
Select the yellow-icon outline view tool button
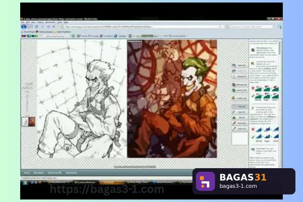239,98
